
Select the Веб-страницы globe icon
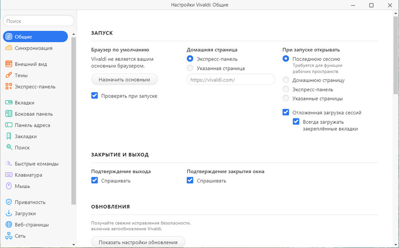(9, 225)
